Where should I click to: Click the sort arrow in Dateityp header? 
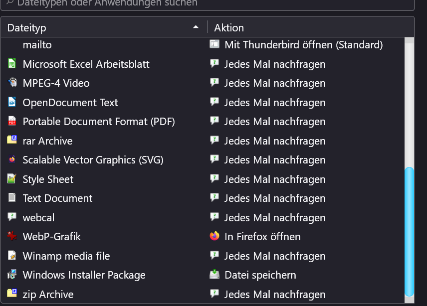(196, 27)
